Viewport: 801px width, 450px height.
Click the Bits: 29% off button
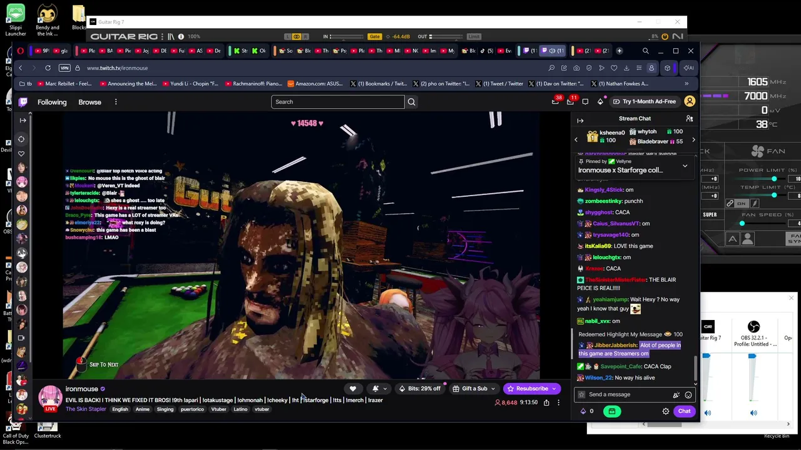pos(420,389)
